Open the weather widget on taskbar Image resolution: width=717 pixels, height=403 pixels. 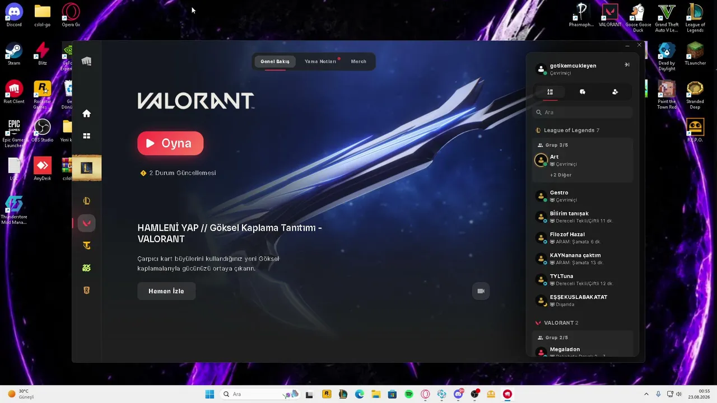21,394
